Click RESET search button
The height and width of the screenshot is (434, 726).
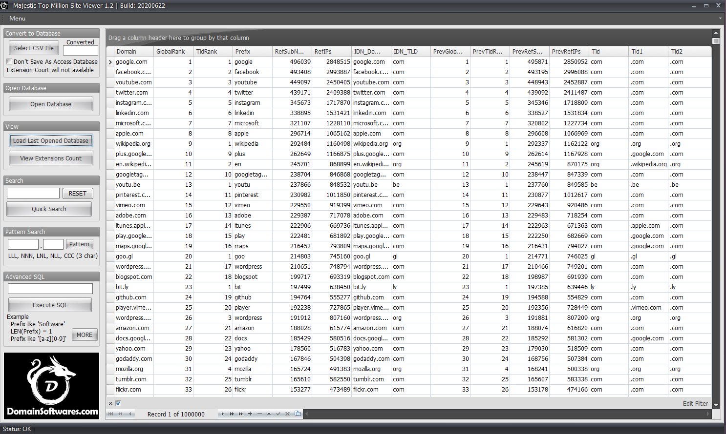(x=78, y=194)
